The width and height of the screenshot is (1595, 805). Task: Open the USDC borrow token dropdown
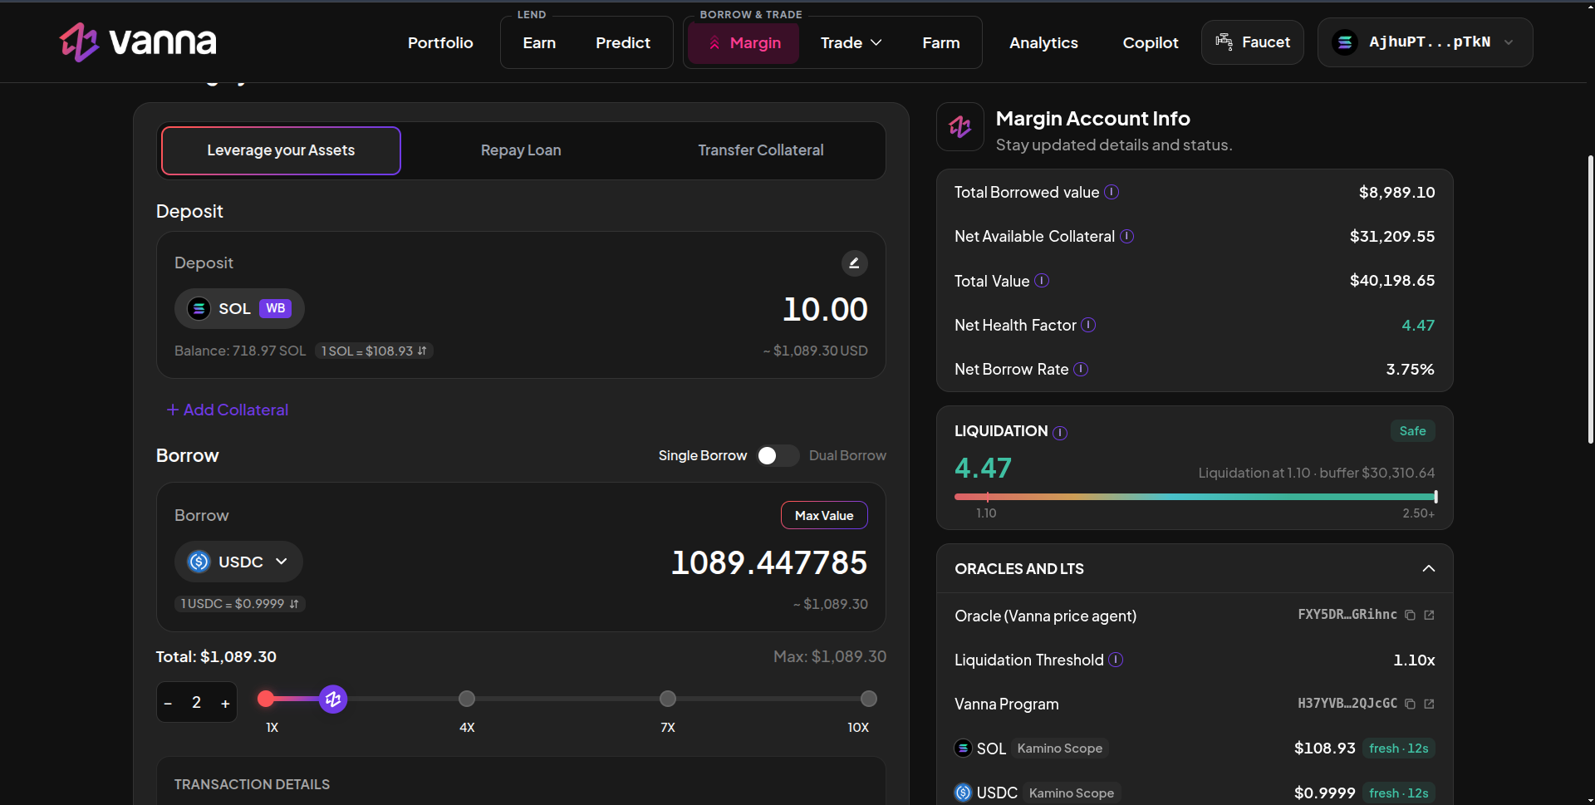(x=238, y=562)
